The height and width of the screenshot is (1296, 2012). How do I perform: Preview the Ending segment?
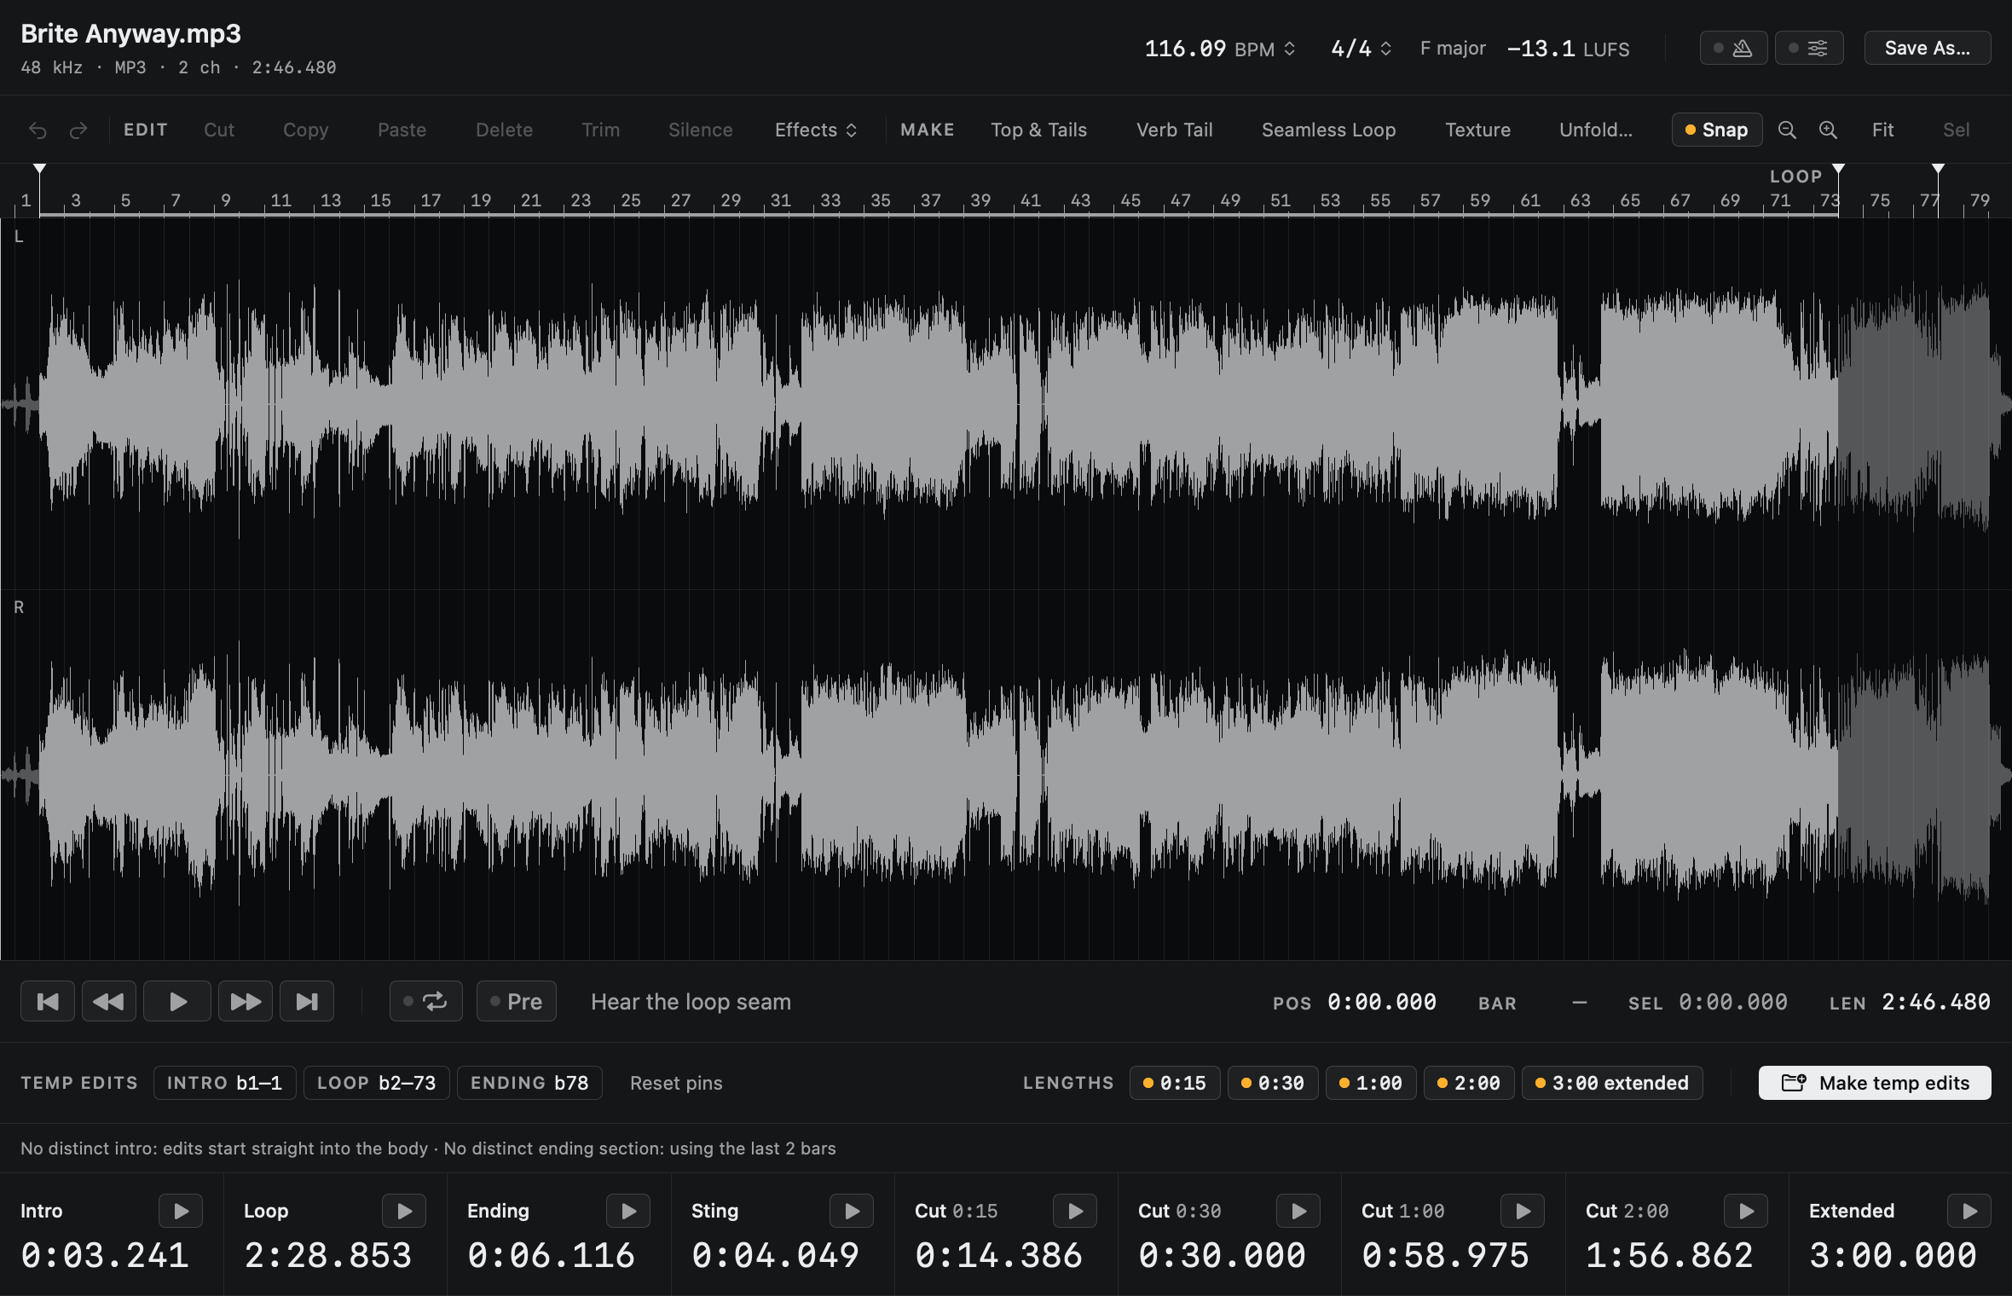click(628, 1211)
